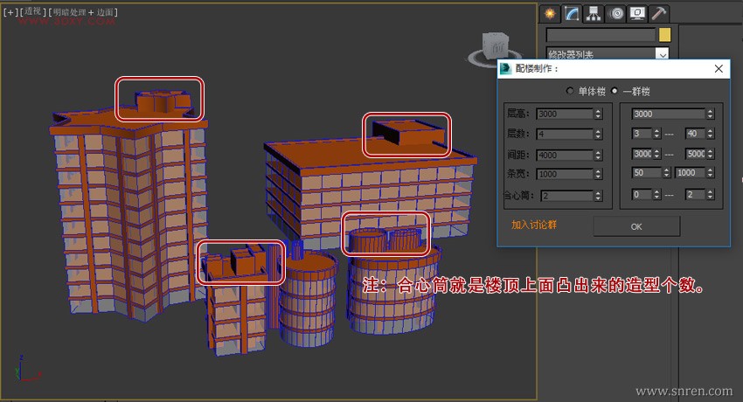Open the Hierarchy panel icon

coord(594,13)
